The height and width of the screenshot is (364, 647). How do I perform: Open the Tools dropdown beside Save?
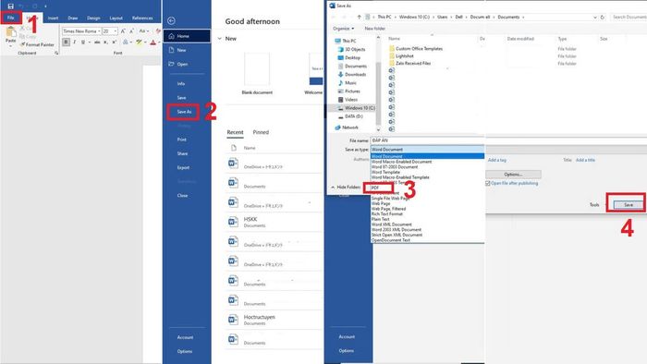(595, 205)
